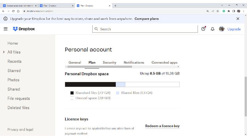The image size is (247, 139).
Task: Open Privacy and legal link
Action: pos(20,129)
